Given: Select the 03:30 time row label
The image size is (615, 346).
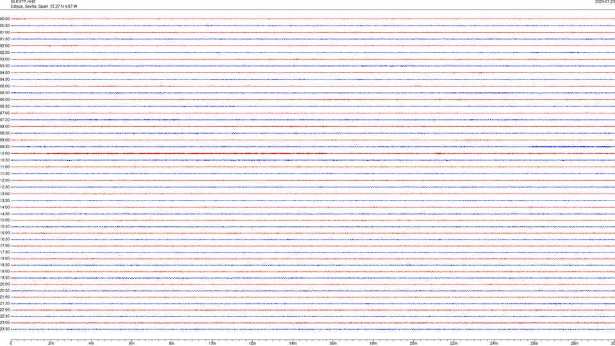Looking at the screenshot, I should (4, 66).
